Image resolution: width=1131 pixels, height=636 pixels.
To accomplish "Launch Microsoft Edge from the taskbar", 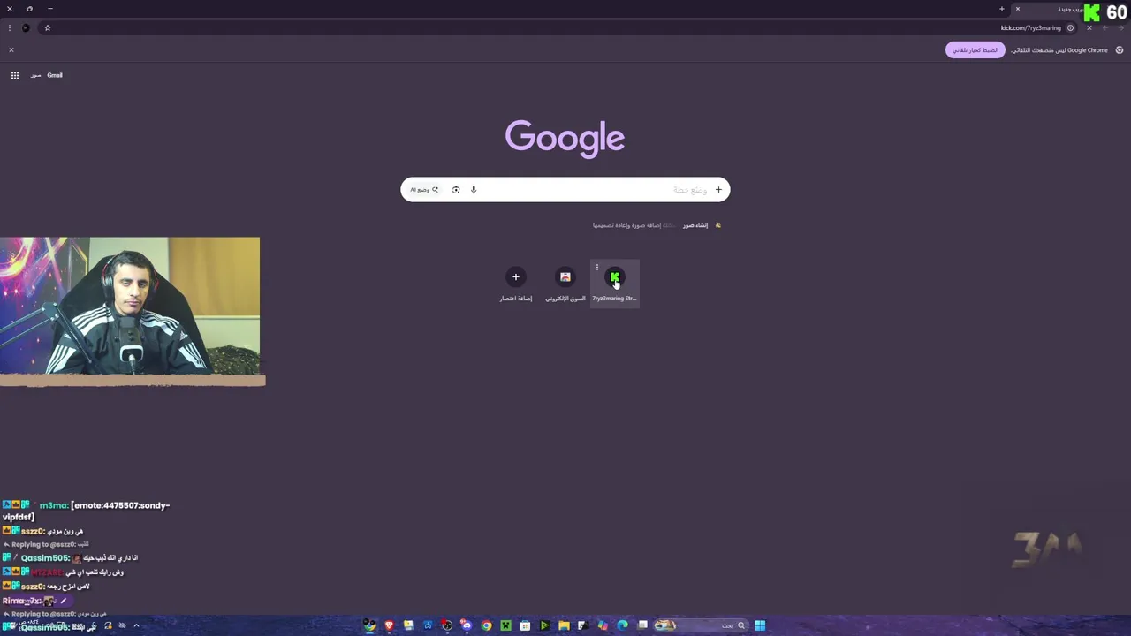I will click(622, 625).
